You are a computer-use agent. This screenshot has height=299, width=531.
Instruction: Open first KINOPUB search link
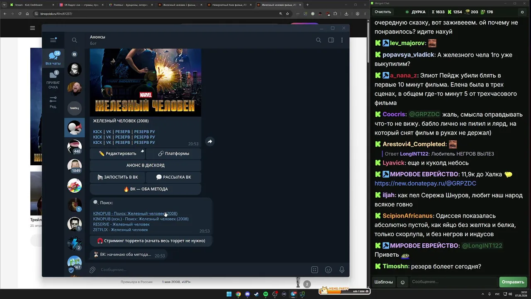[x=135, y=213]
